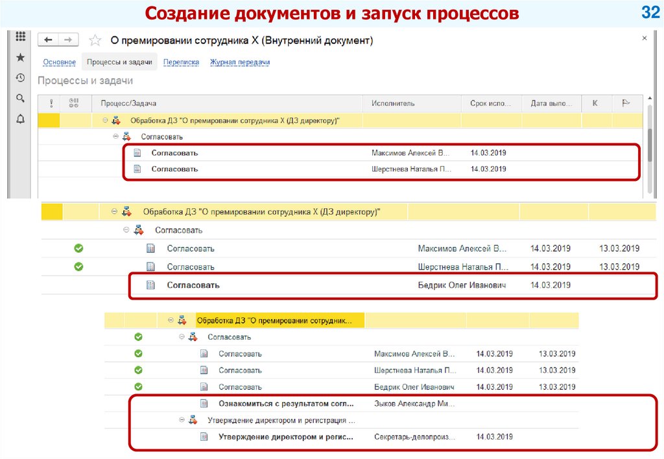This screenshot has height=459, width=664.
Task: Click the flag column header
Action: pyautogui.click(x=626, y=103)
